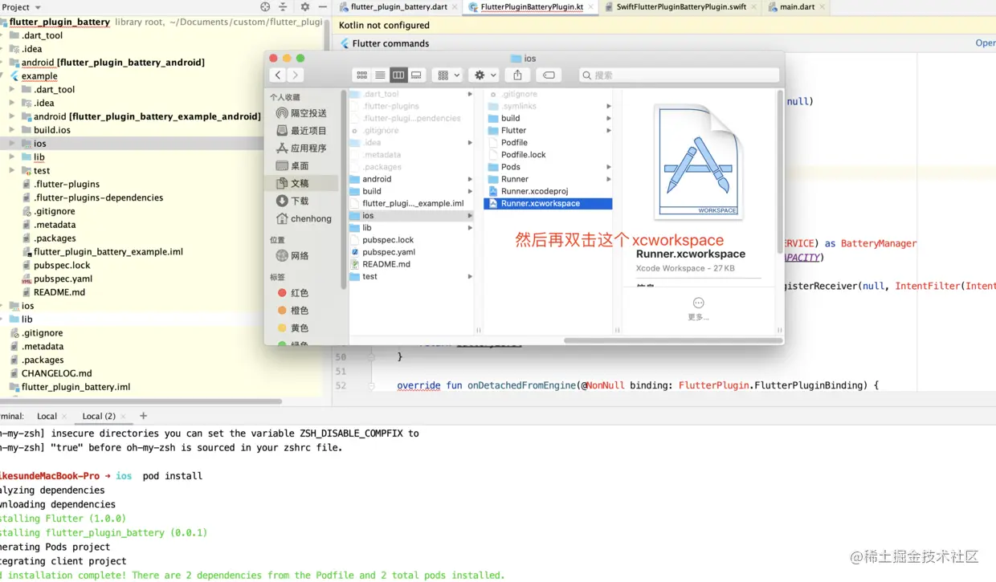Click the Finder share button
The height and width of the screenshot is (582, 996).
coord(517,75)
